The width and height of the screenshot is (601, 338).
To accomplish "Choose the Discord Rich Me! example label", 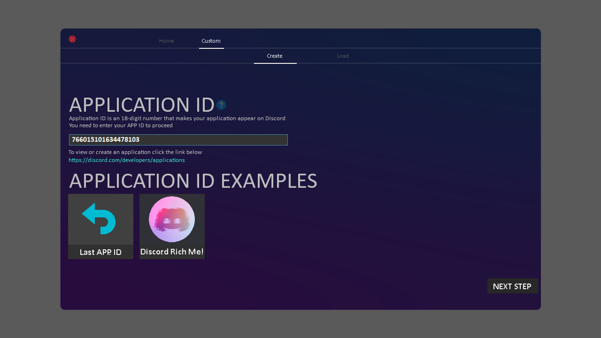I will coord(172,252).
